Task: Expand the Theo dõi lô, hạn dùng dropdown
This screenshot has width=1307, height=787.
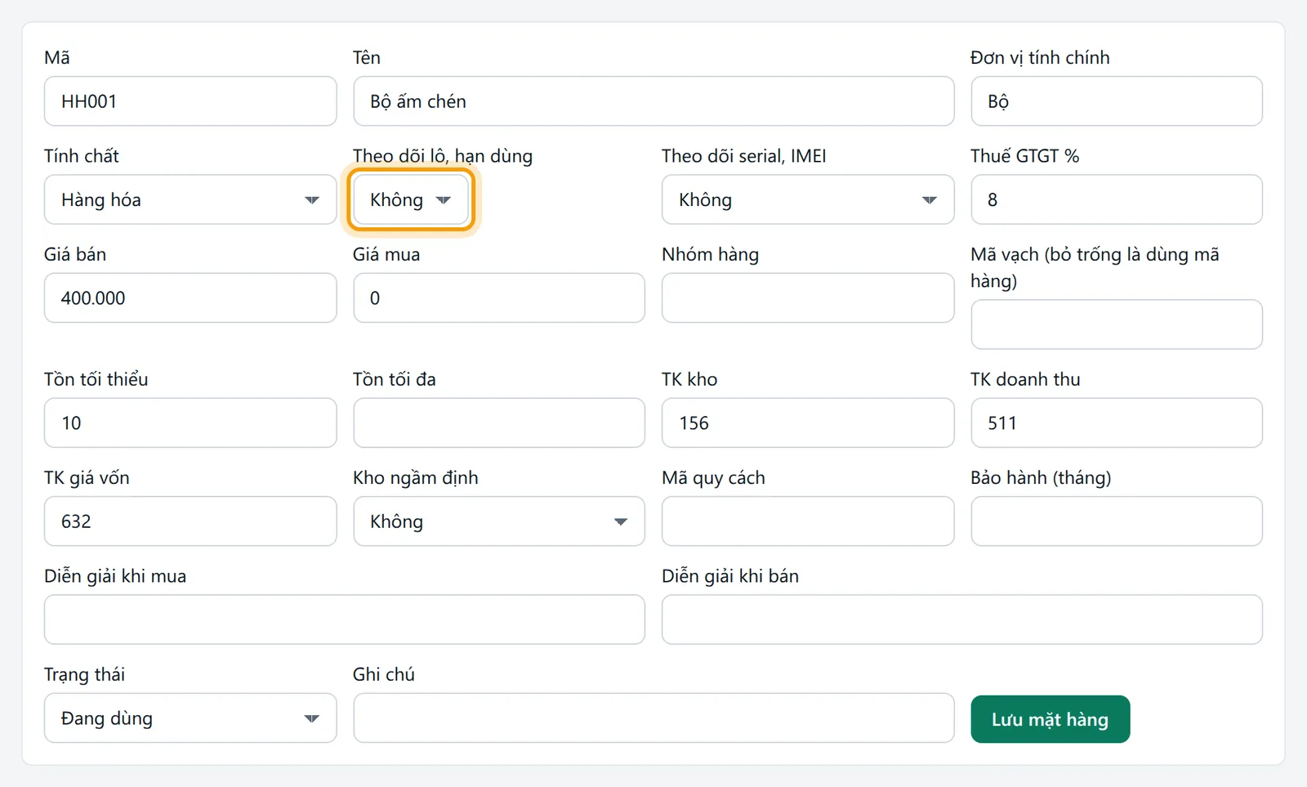Action: [x=411, y=199]
